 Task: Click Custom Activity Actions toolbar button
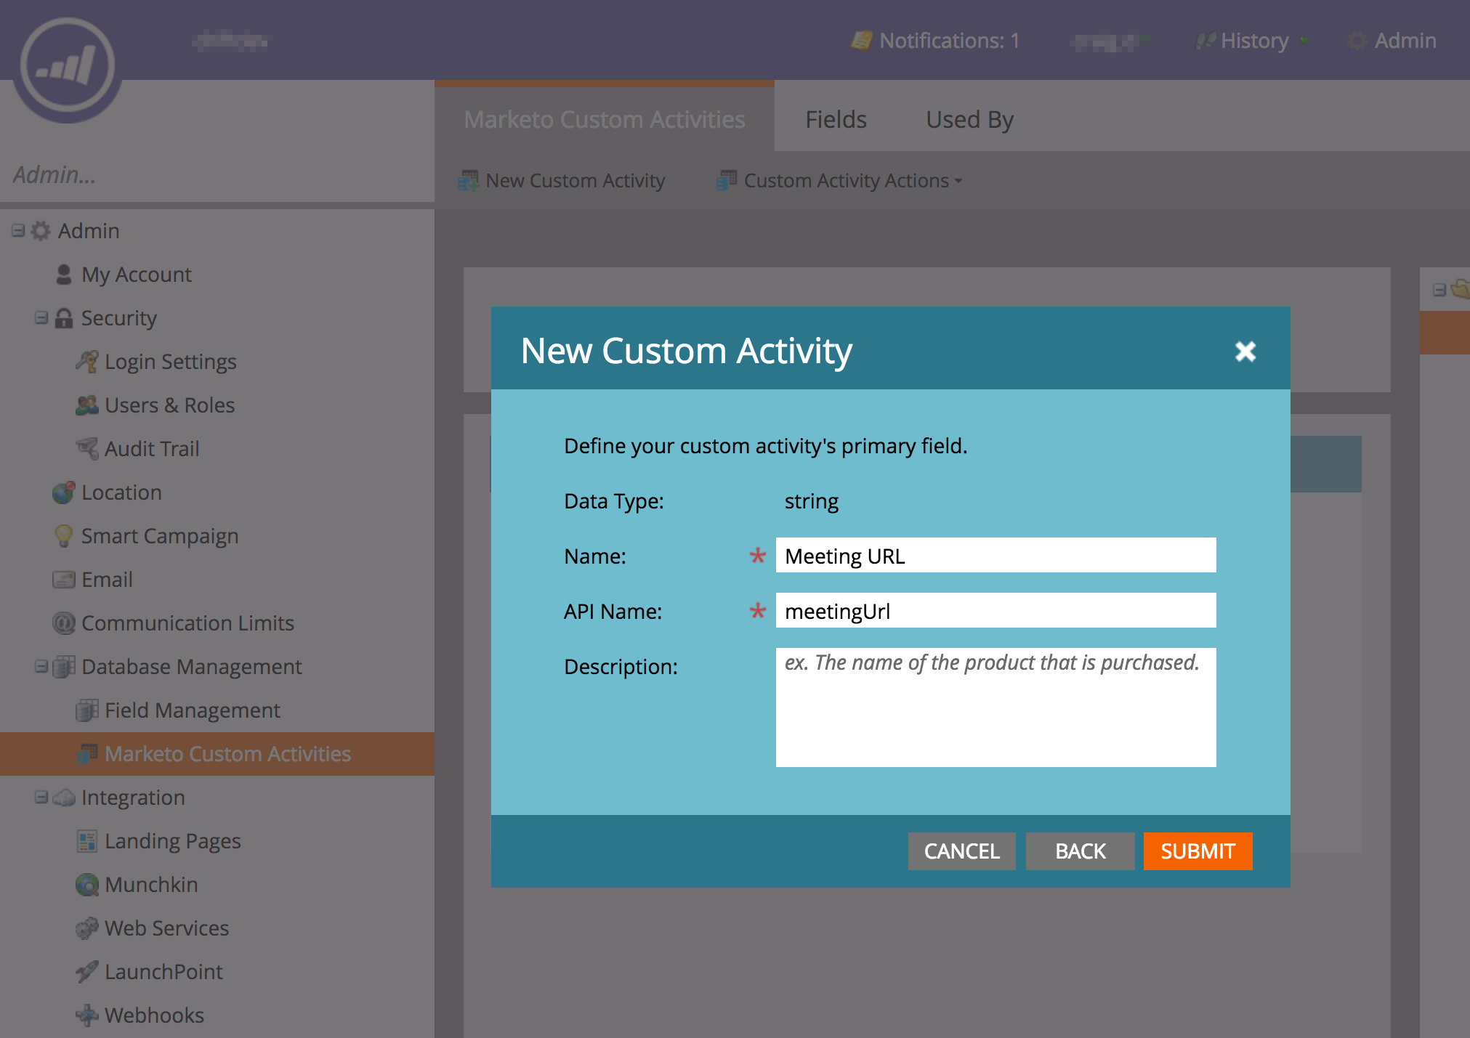pyautogui.click(x=840, y=180)
